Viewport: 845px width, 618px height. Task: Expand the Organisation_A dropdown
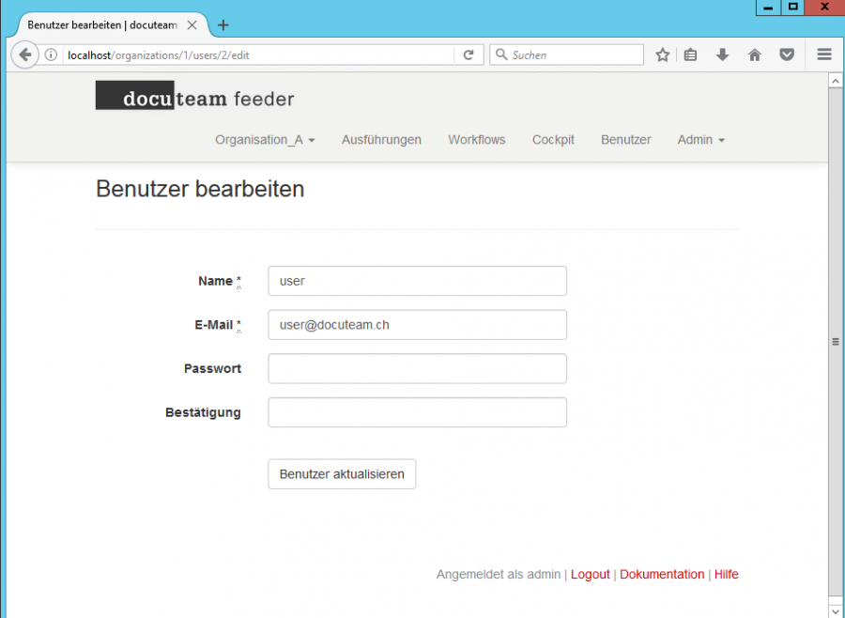[264, 139]
